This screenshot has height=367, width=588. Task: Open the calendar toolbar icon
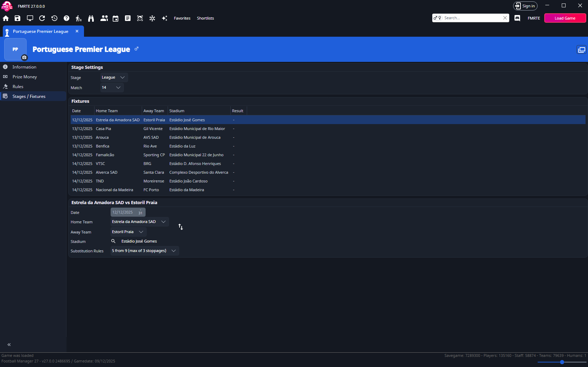point(115,18)
